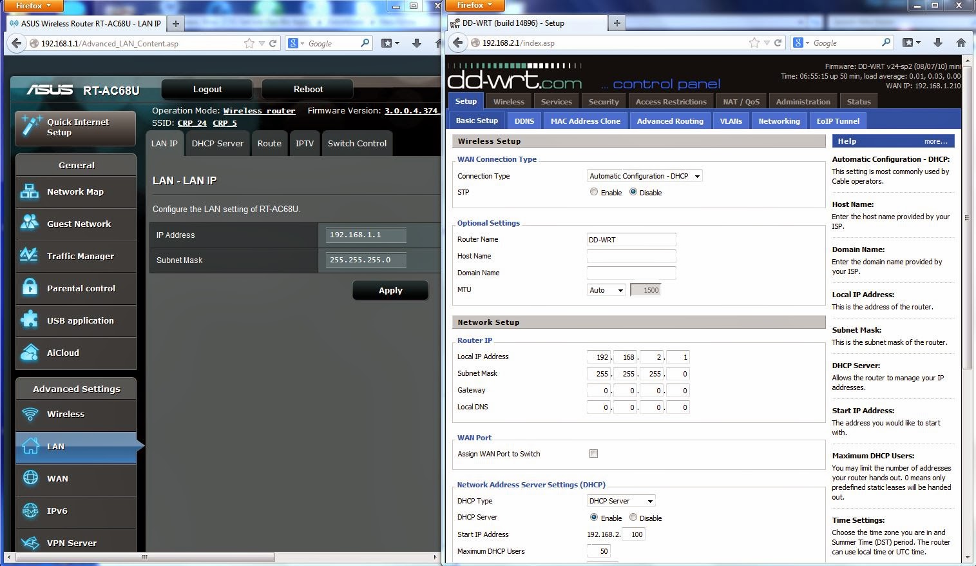Click search magnifier in ASUS window search box
Screen dimensions: 976x566
[x=365, y=43]
